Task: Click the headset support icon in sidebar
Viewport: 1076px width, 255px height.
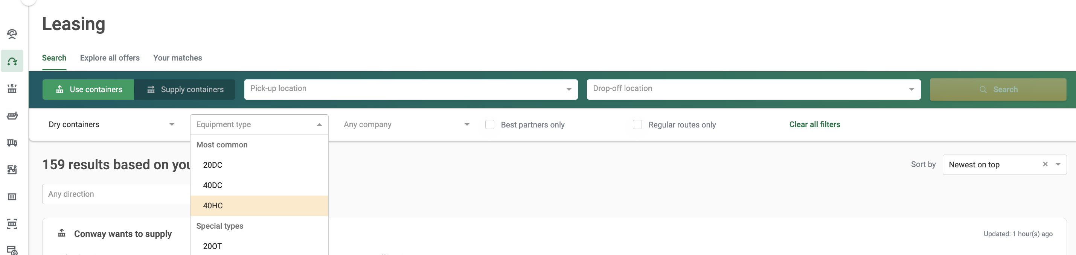Action: pyautogui.click(x=12, y=34)
